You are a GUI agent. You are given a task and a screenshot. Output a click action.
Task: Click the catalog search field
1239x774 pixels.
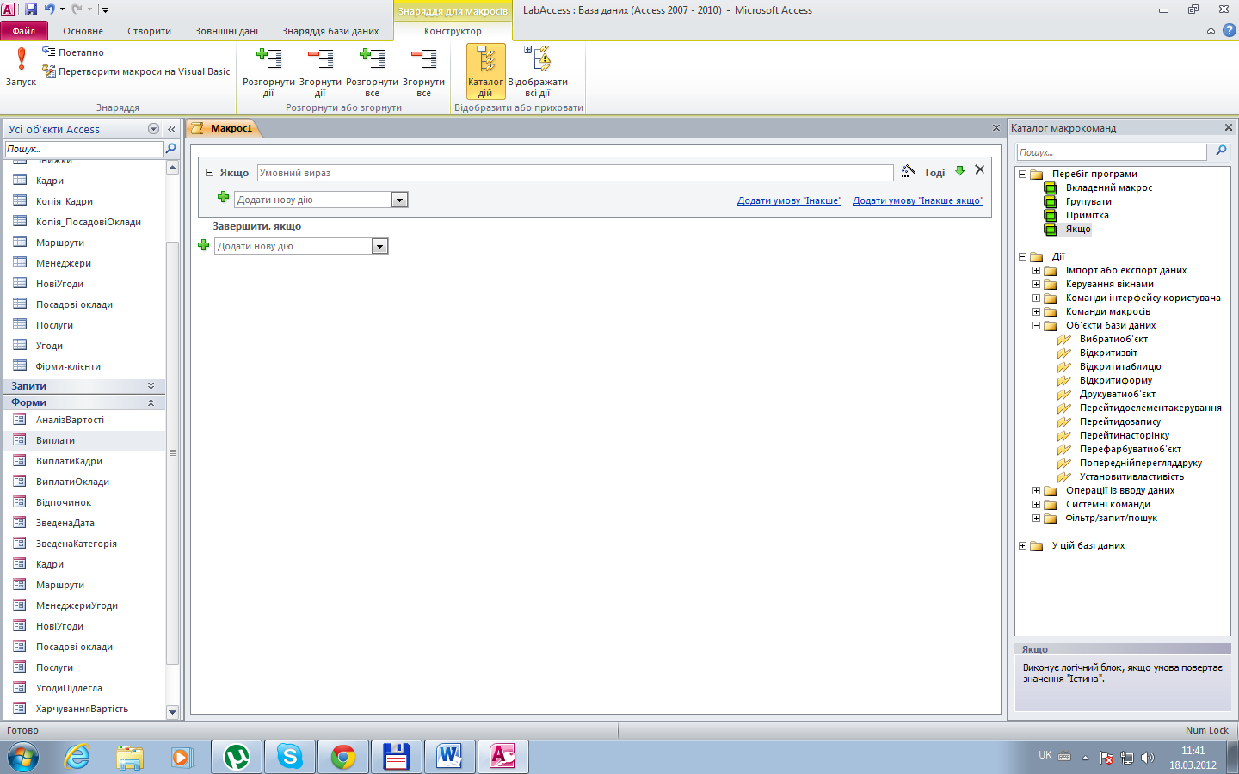pyautogui.click(x=1112, y=152)
